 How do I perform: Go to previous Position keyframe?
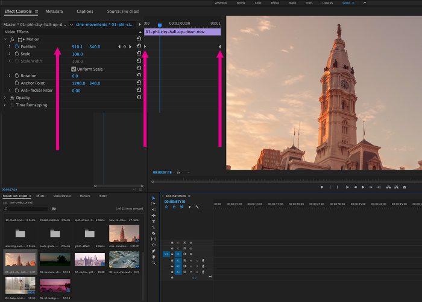click(119, 47)
